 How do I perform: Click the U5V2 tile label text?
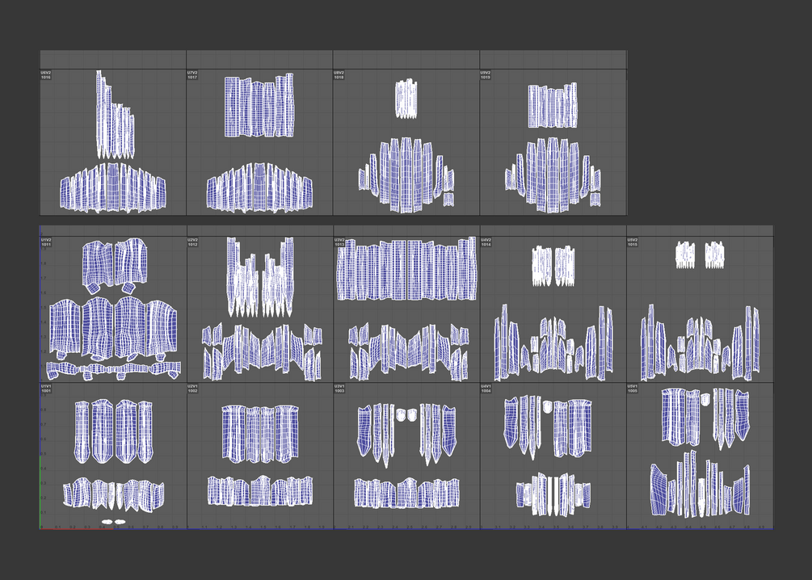[x=633, y=240]
